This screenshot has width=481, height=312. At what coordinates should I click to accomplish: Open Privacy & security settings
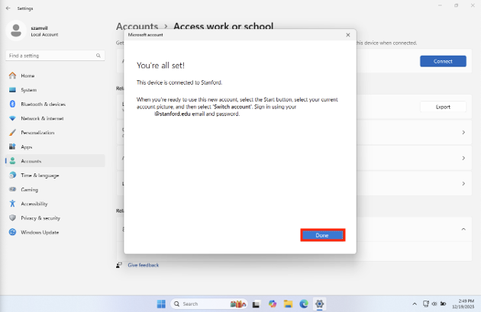pos(55,218)
